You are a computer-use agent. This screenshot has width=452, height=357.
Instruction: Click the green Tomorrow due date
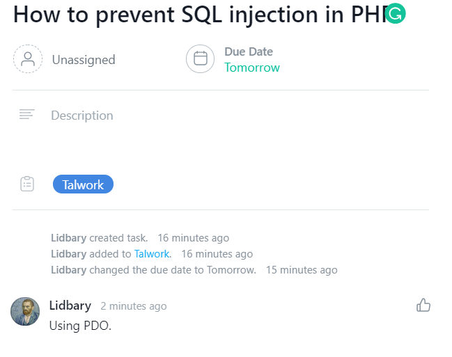click(251, 68)
